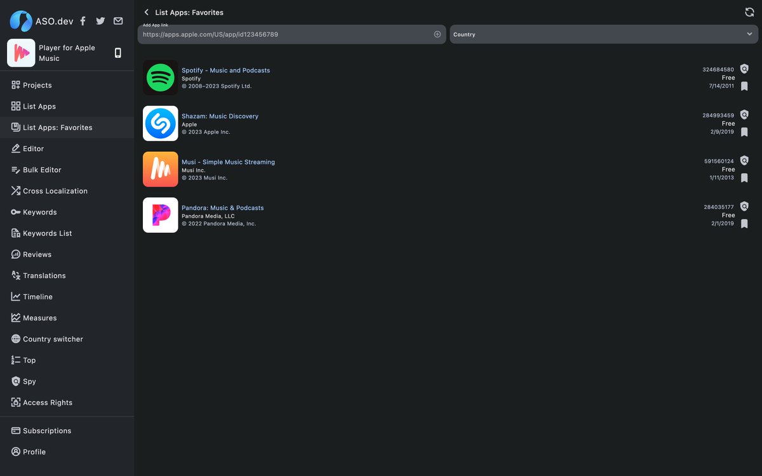
Task: Click Musi Inc. developer name
Action: click(193, 170)
